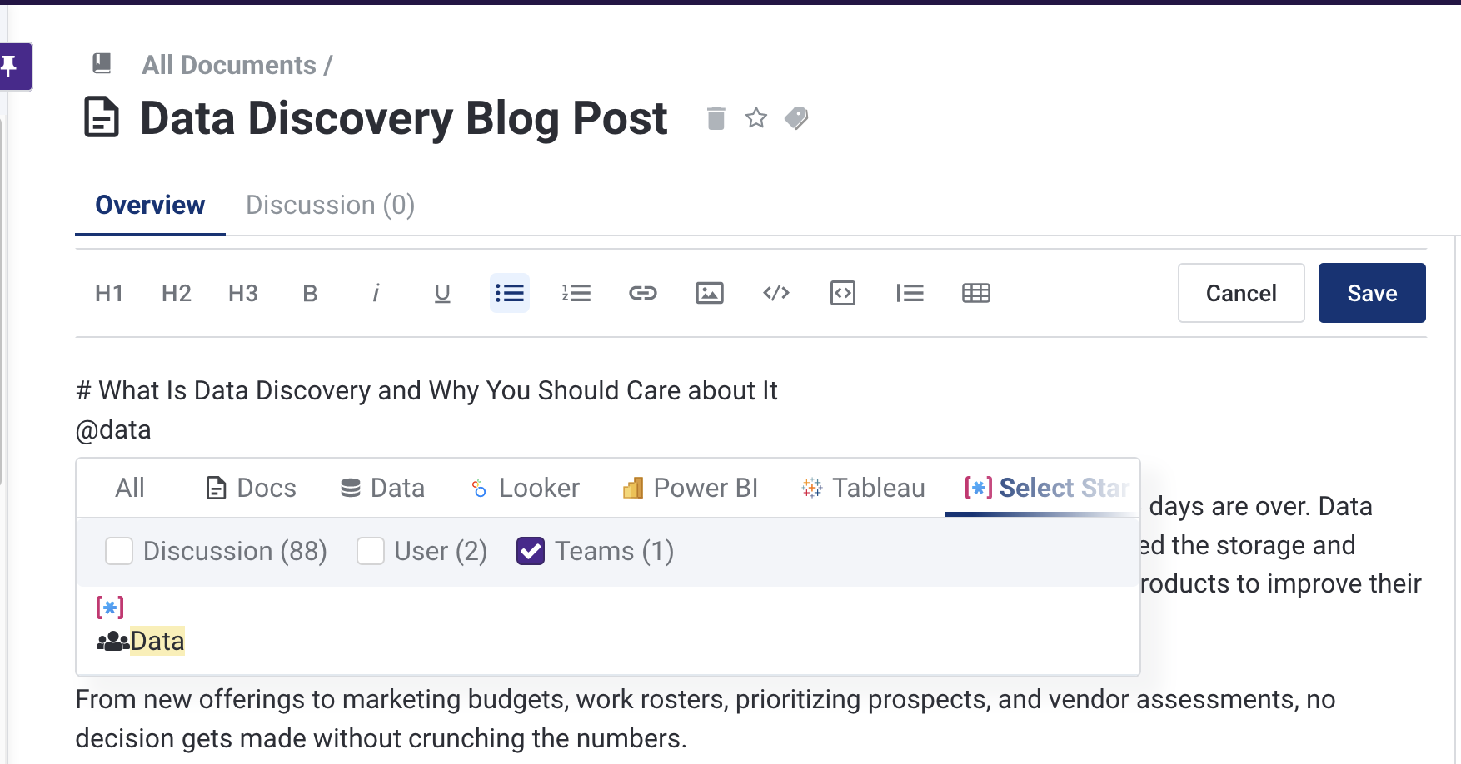Open the Looker tab in mention popup
Image resolution: width=1461 pixels, height=764 pixels.
tap(525, 488)
